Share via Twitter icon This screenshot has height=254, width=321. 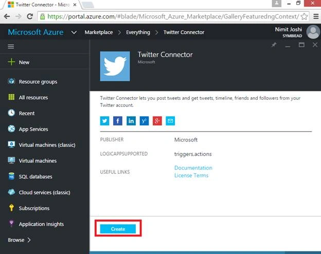[x=104, y=121]
